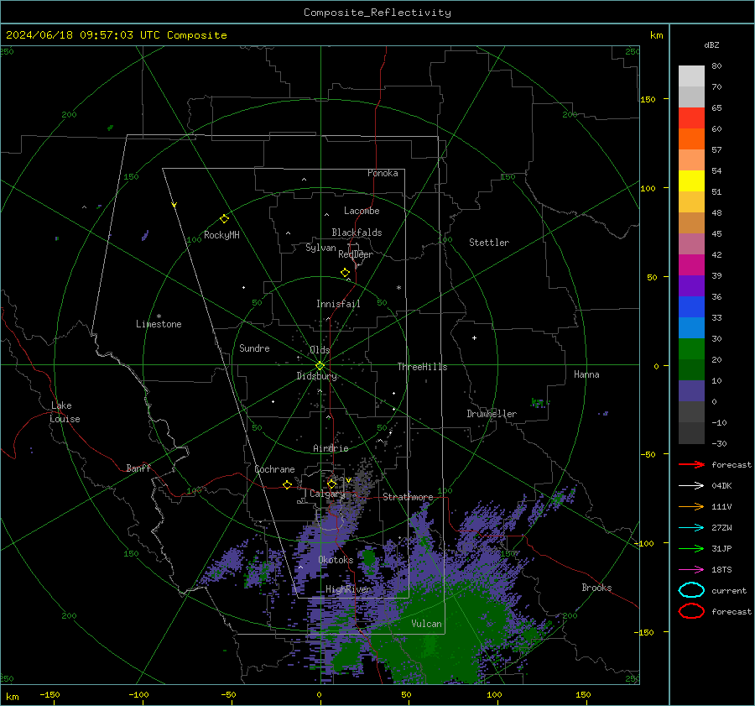Click the Airdrie city label

tap(331, 448)
